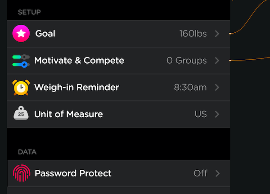The height and width of the screenshot is (194, 270).
Task: Open Motivate & Compete settings
Action: (x=79, y=61)
